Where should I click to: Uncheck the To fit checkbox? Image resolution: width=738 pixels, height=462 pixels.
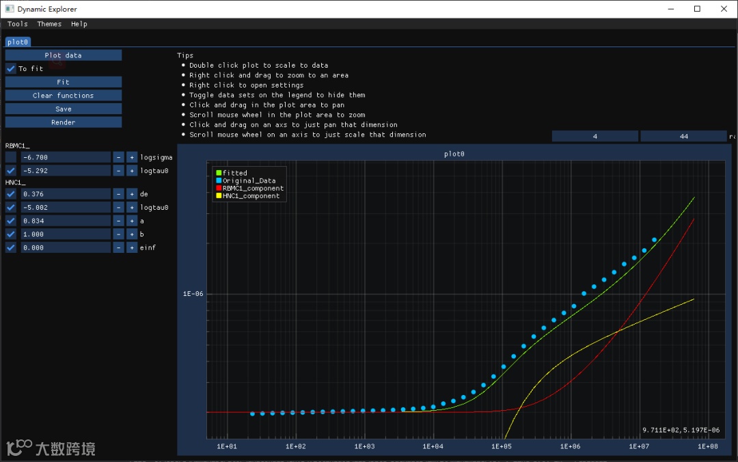[x=11, y=68]
